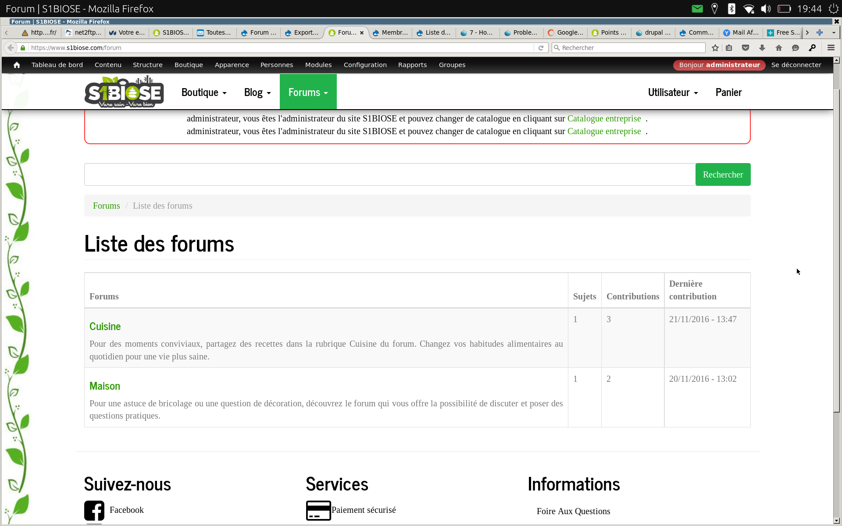Open the mail indicator in system tray
842x526 pixels.
(697, 9)
